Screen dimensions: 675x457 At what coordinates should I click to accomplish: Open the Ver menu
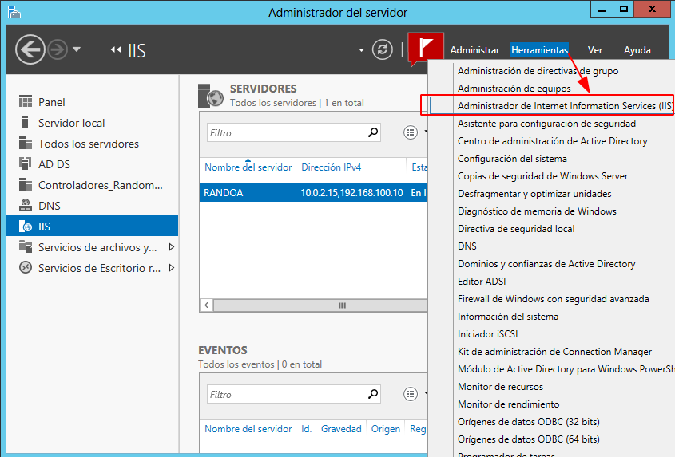(595, 50)
